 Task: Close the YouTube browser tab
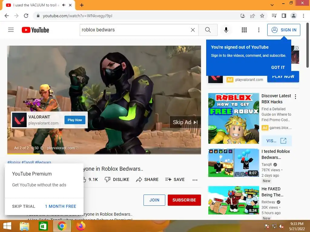[70, 5]
